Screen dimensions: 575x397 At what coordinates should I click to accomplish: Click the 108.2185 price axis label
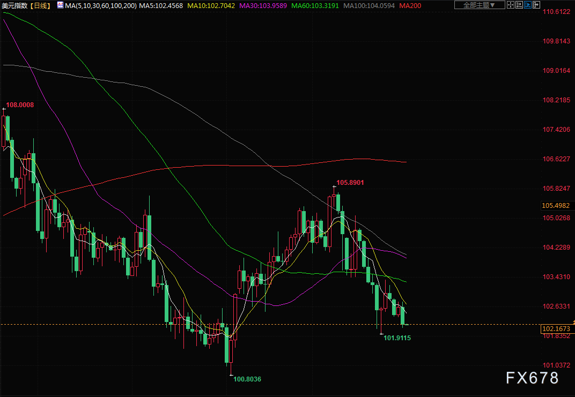(x=556, y=100)
